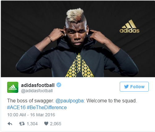Retweet using the retweet arrows icon

[22, 124]
